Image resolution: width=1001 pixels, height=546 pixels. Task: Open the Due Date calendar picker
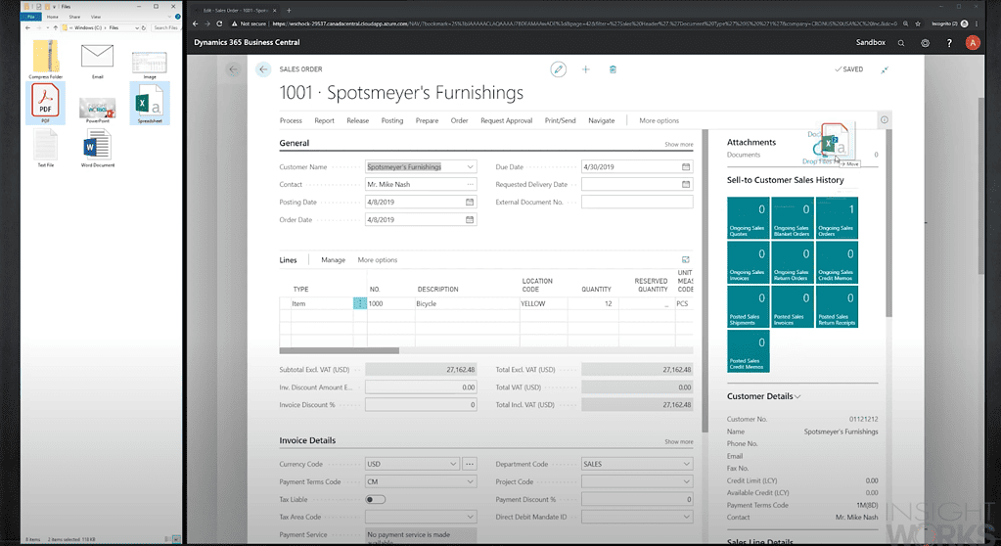[686, 166]
